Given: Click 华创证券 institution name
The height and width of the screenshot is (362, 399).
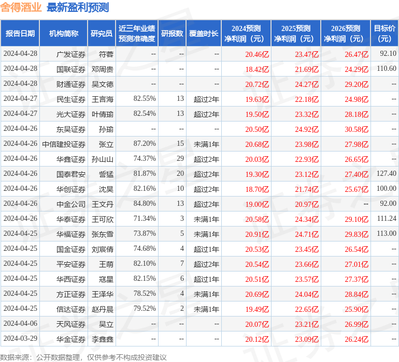Looking at the screenshot, I should (71, 189).
